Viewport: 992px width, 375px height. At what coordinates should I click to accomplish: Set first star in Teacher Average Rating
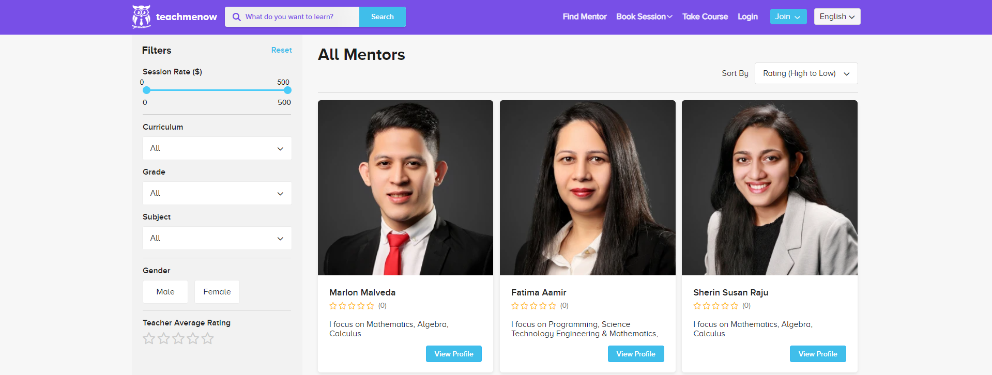tap(149, 338)
